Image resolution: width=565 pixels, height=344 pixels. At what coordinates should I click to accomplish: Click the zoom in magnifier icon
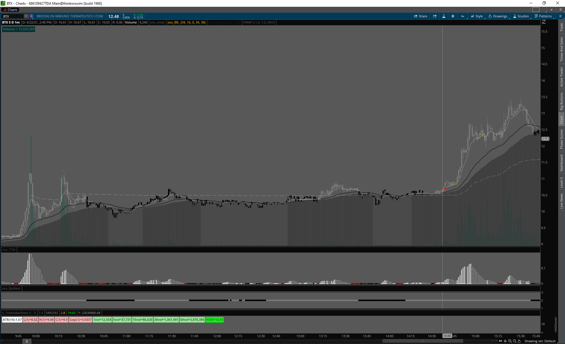pyautogui.click(x=510, y=341)
